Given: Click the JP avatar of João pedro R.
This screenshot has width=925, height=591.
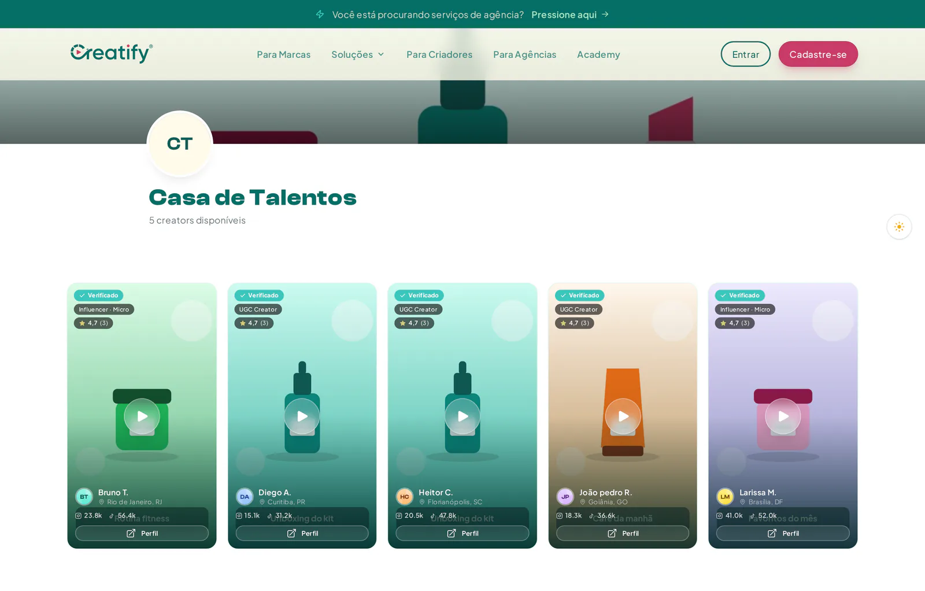Looking at the screenshot, I should (x=565, y=497).
